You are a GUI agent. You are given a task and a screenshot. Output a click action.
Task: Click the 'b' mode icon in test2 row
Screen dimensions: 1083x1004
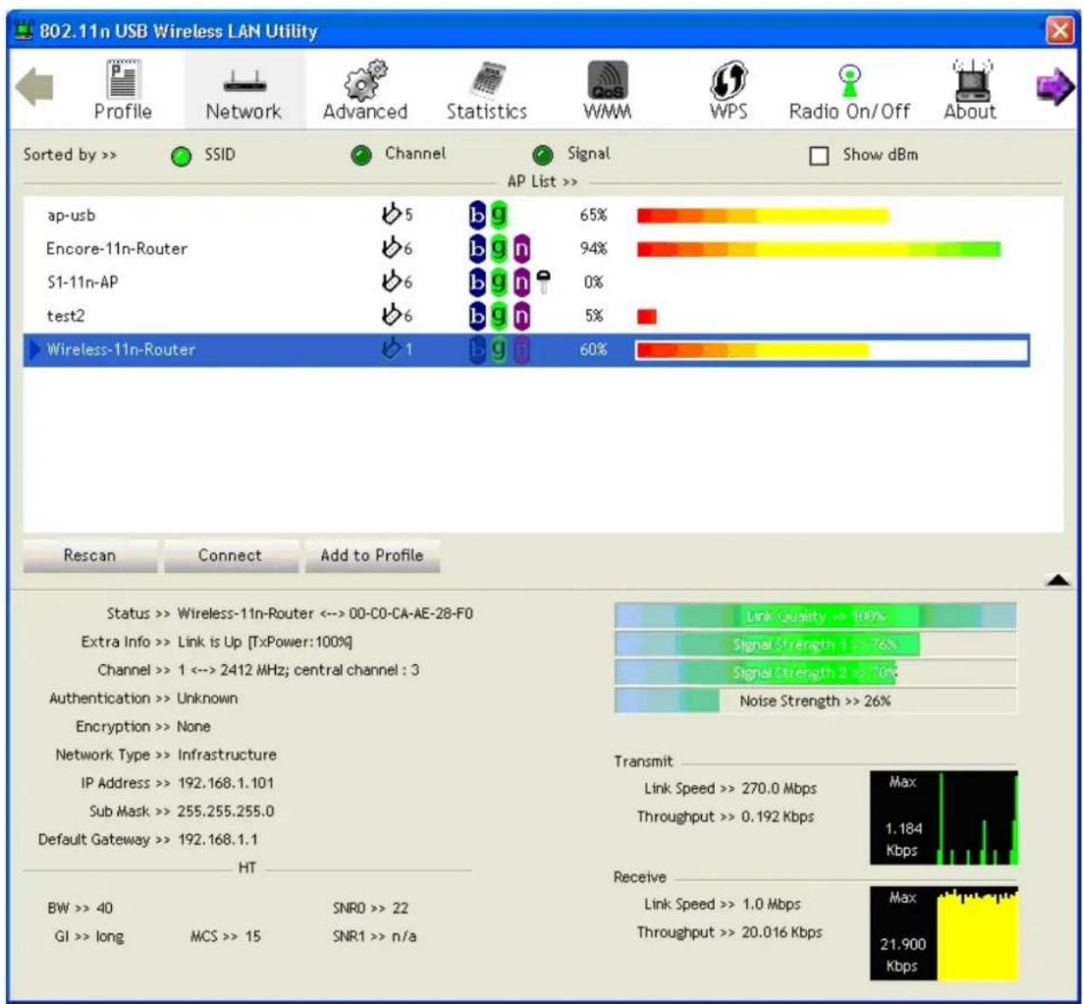coord(478,316)
